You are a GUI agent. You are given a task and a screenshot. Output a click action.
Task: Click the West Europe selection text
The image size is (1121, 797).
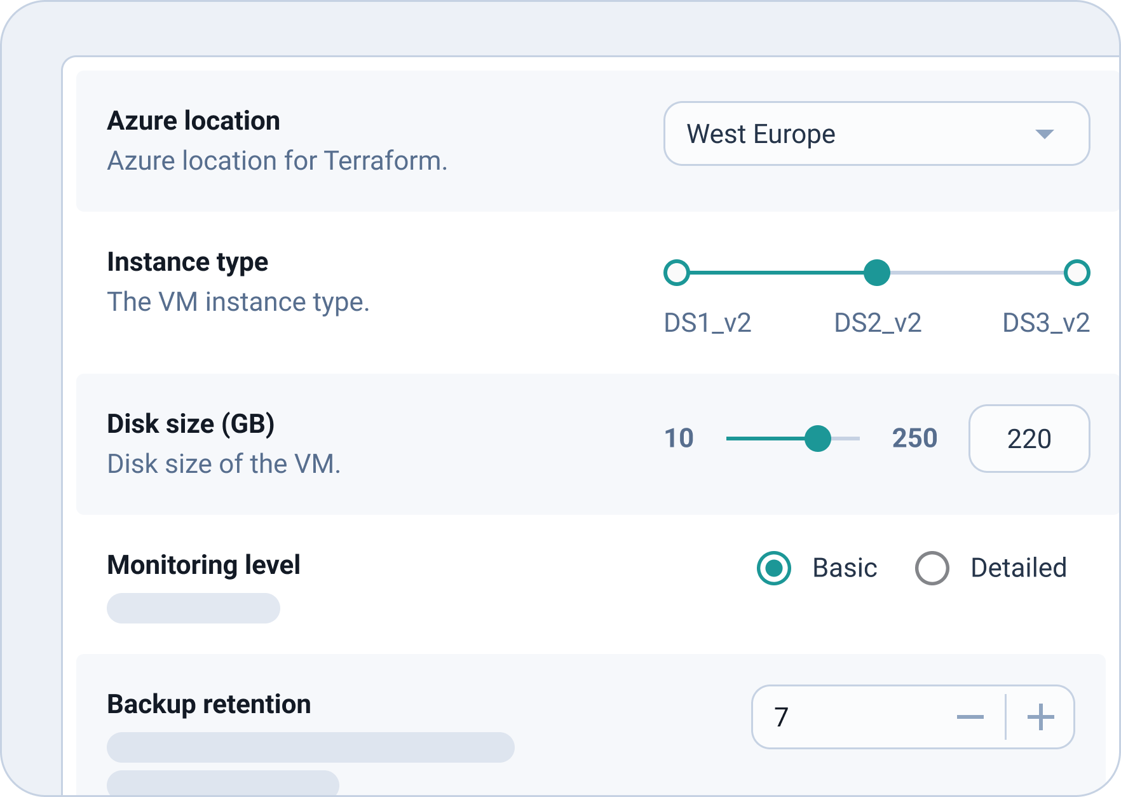761,134
